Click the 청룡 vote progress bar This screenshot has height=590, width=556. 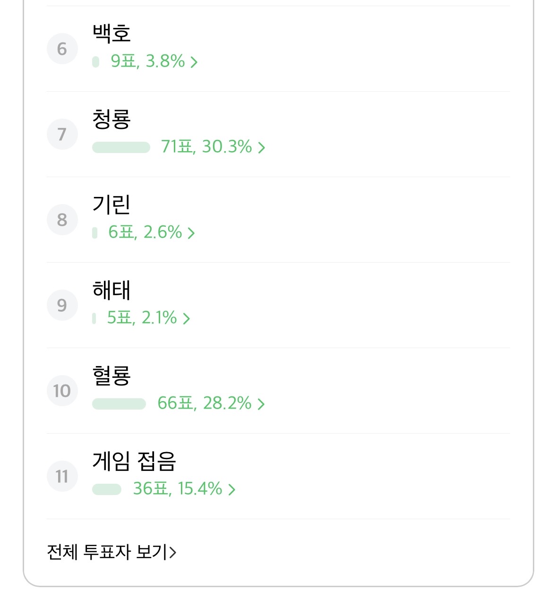[121, 147]
